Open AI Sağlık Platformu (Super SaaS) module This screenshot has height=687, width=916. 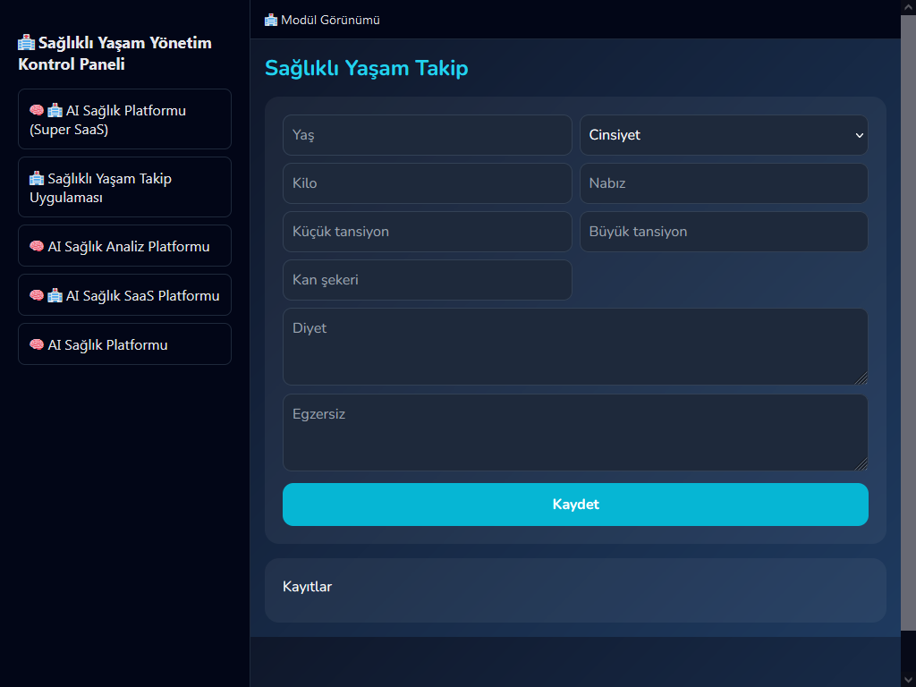[x=124, y=119]
